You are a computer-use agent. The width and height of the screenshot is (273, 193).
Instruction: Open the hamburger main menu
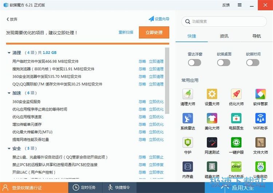tap(240, 5)
